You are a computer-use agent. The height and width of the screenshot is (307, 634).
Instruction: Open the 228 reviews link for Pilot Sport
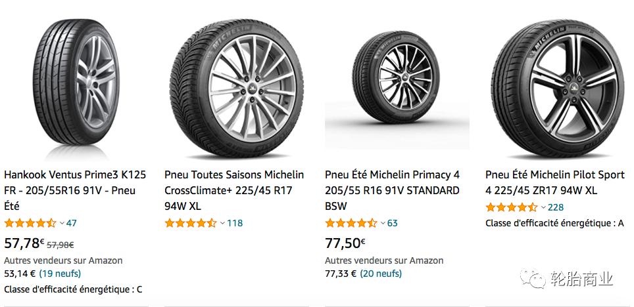click(x=556, y=207)
